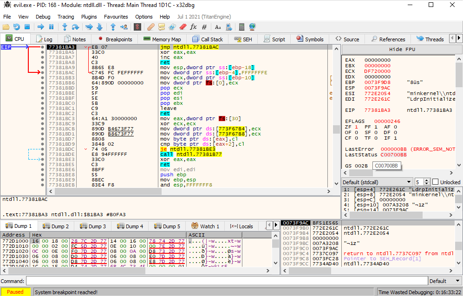Toggle the Unlocked checkbox

tap(435, 182)
